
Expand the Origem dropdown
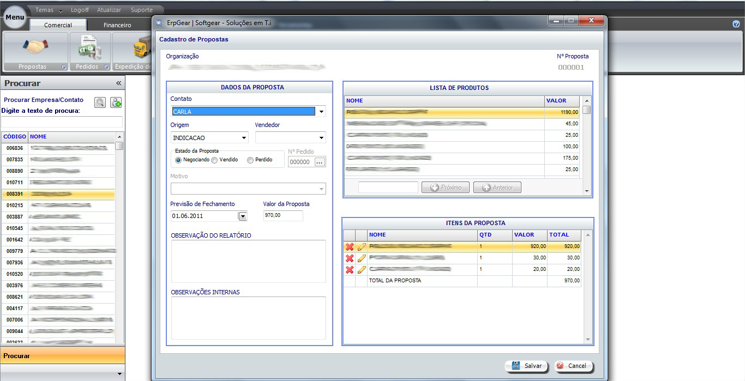244,138
